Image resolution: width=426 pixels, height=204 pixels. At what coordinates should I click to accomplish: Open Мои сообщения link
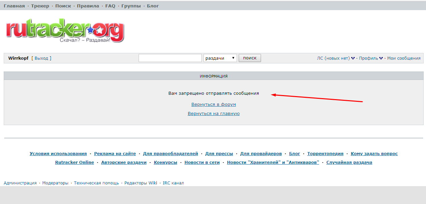click(x=404, y=58)
